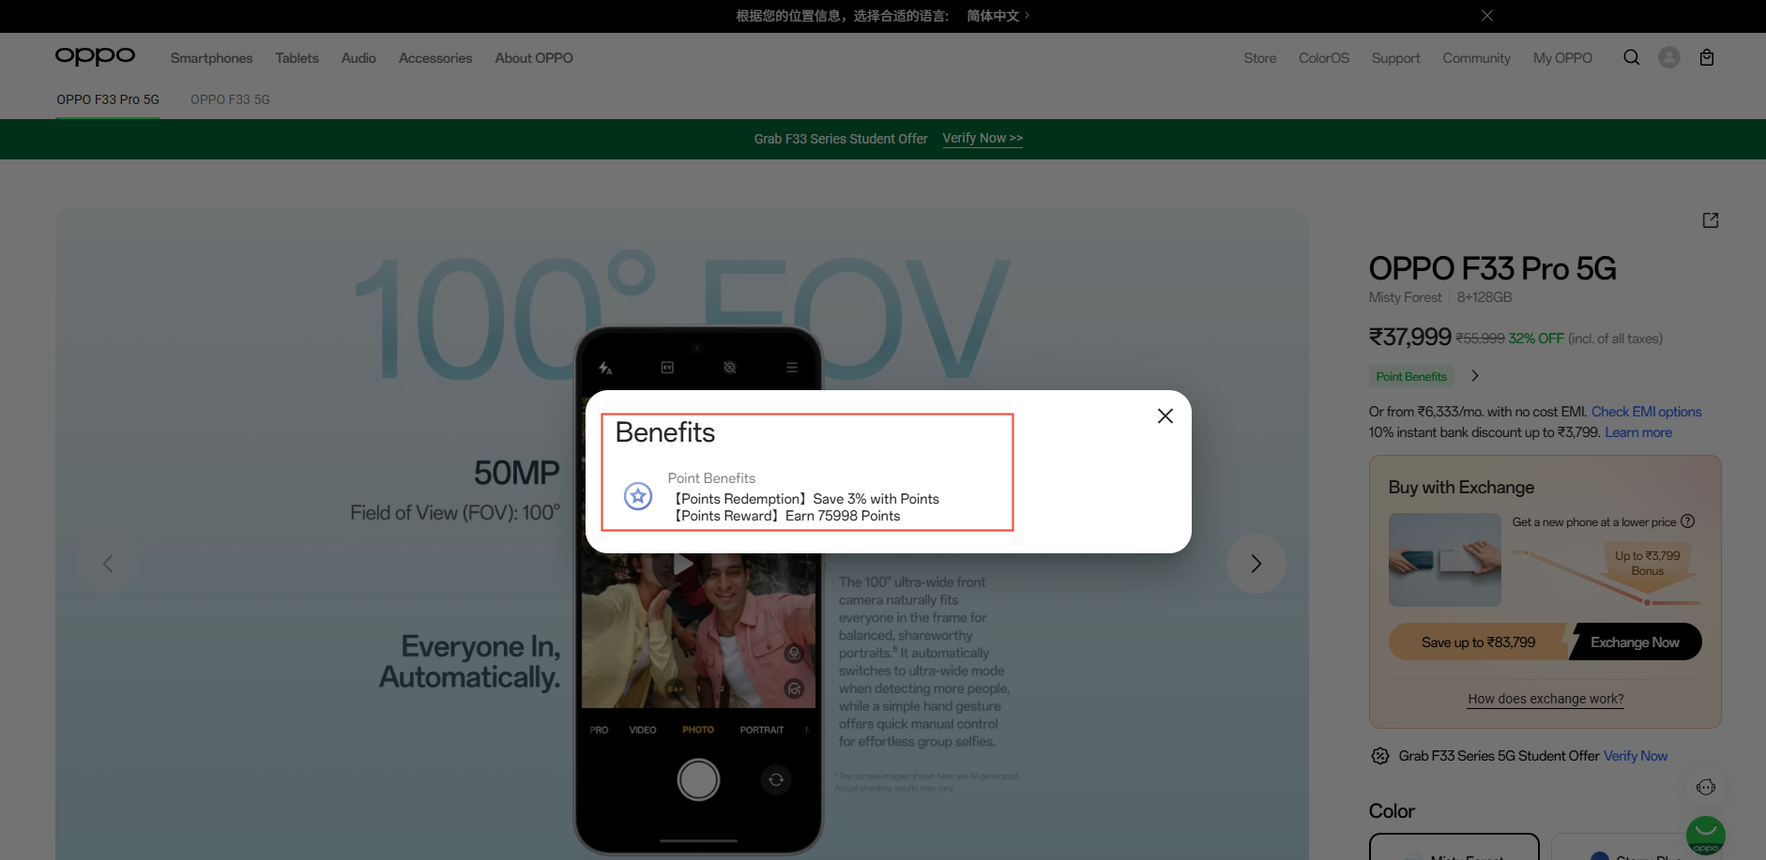
Task: Click Learn more about bank discount
Action: pos(1638,432)
